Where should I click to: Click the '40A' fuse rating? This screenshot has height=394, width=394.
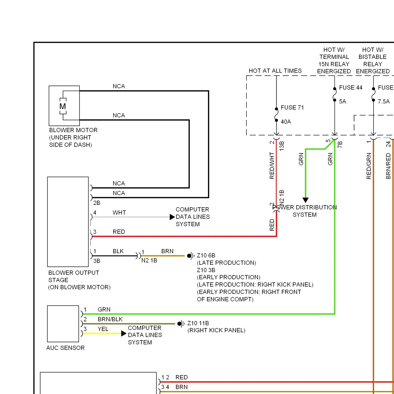coord(286,122)
